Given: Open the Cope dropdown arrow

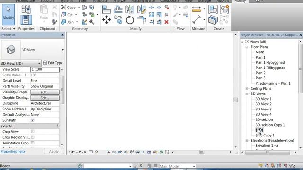Looking at the screenshot, I should click(x=79, y=8).
